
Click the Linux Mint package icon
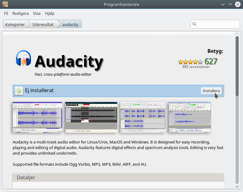click(x=19, y=91)
